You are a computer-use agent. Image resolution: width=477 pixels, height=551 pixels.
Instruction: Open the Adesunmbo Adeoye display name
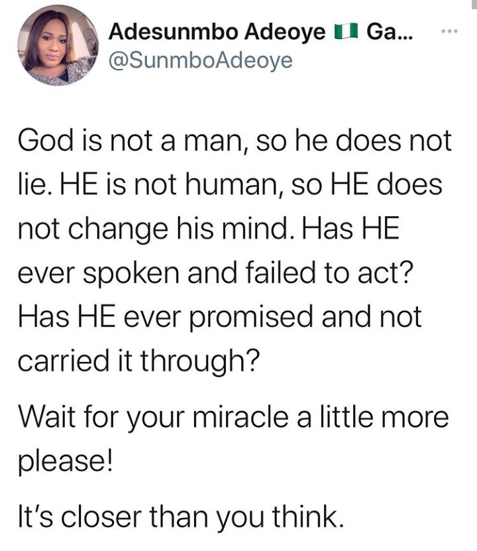click(x=217, y=32)
